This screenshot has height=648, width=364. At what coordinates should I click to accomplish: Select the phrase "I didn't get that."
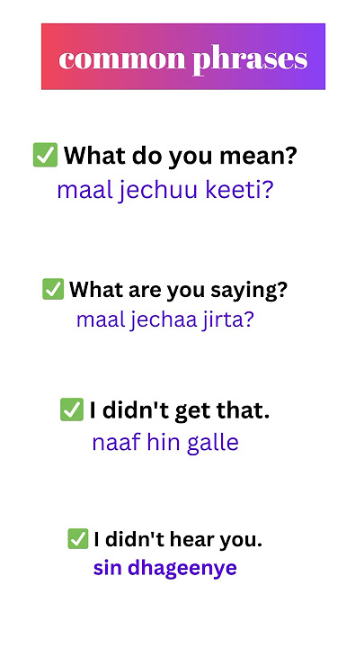180,410
